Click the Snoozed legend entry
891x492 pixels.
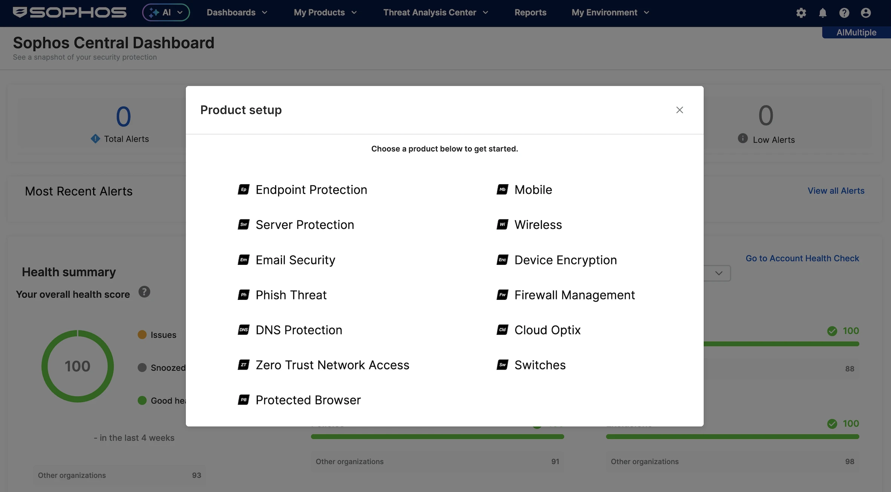point(162,367)
